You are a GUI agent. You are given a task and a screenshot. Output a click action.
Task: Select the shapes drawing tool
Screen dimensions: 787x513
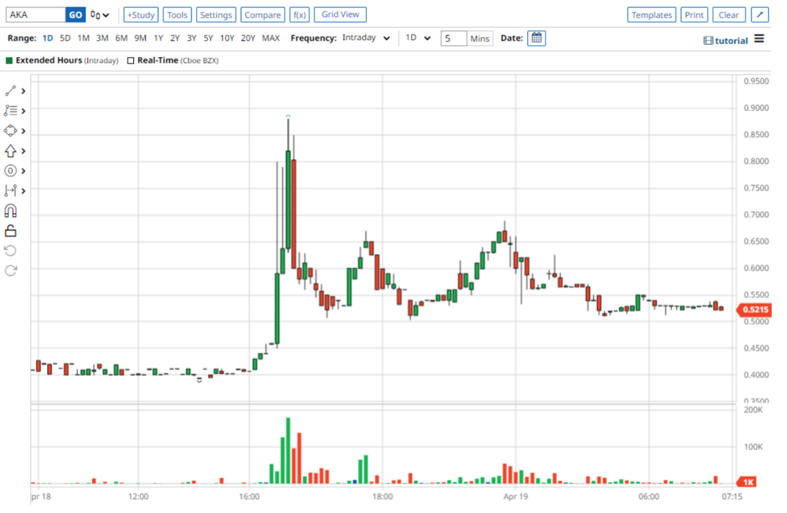click(x=10, y=130)
